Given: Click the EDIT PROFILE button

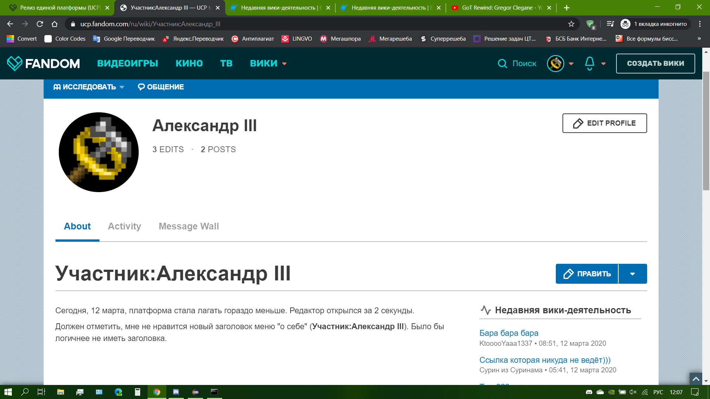Looking at the screenshot, I should [604, 123].
